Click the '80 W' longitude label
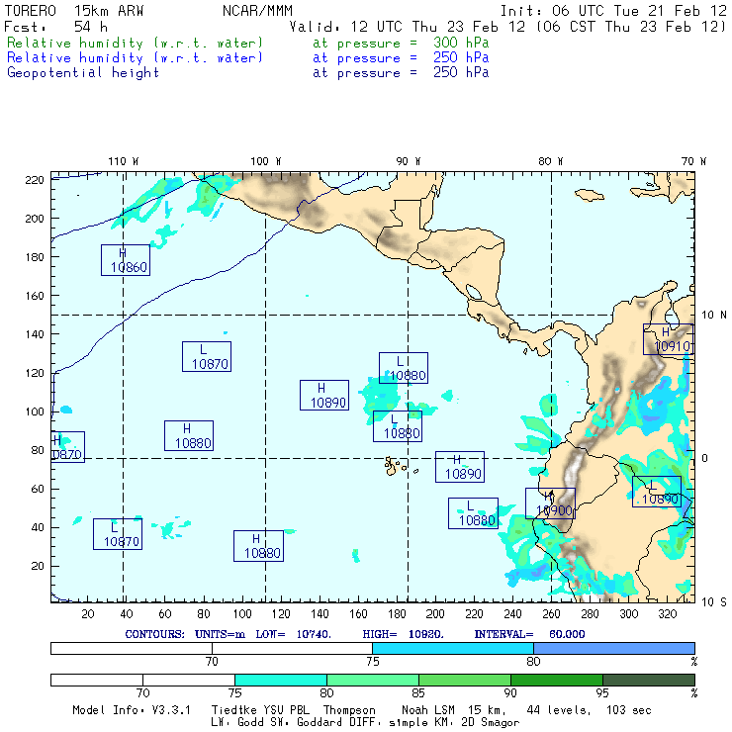Viewport: 732px width, 732px height. [550, 161]
